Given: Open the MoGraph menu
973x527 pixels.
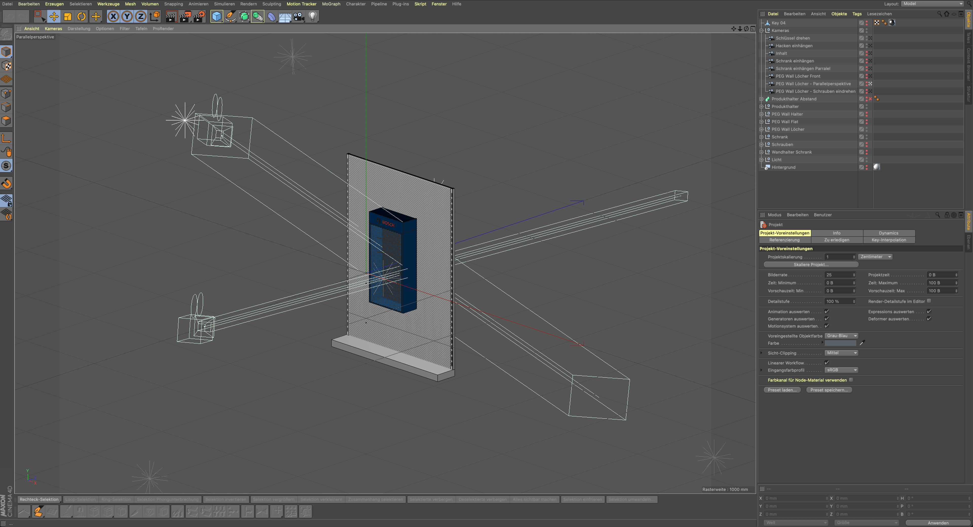Looking at the screenshot, I should click(x=331, y=4).
